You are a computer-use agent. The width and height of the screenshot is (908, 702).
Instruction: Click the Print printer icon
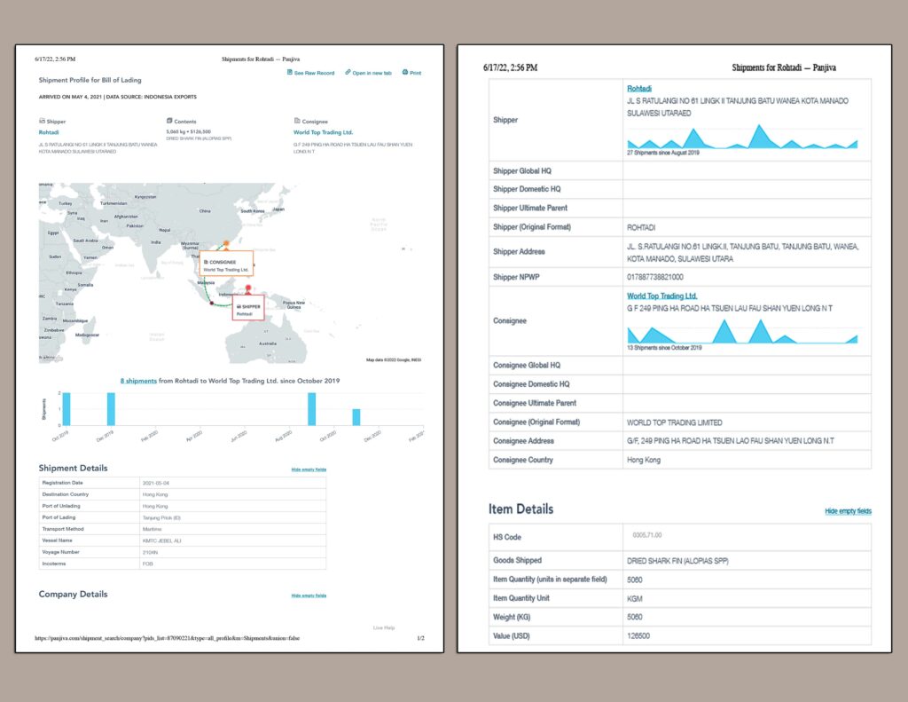(x=405, y=73)
